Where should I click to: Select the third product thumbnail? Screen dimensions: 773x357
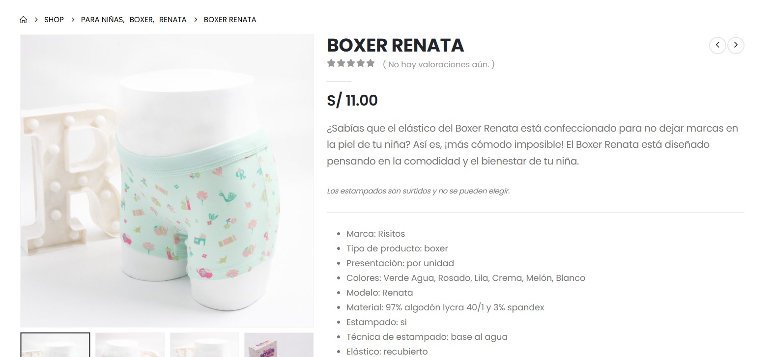click(x=204, y=345)
